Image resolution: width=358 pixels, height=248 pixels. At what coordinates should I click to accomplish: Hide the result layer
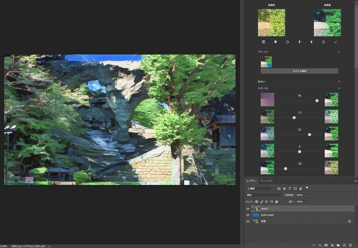click(x=248, y=209)
